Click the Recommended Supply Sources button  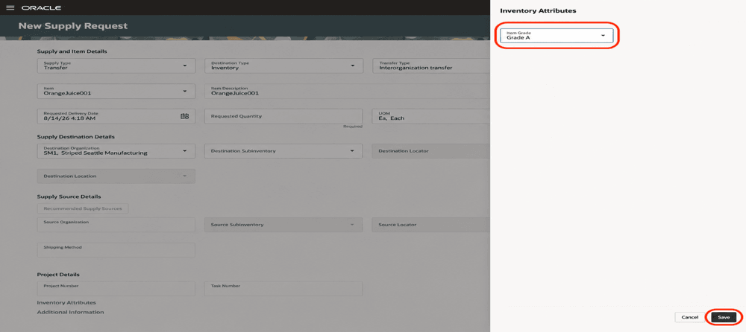click(x=83, y=208)
